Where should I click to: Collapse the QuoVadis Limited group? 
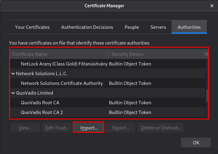pos(13,93)
